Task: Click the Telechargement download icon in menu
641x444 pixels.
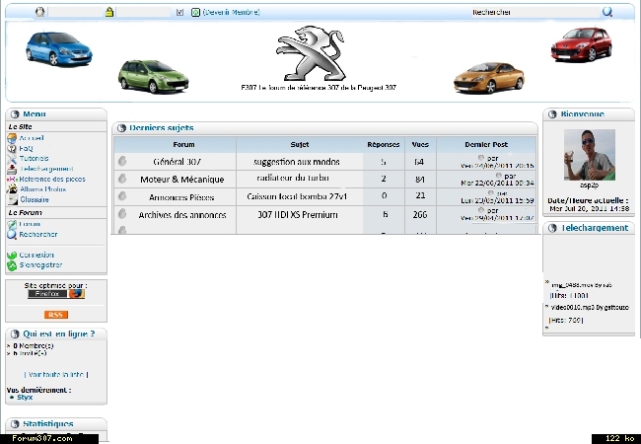Action: 12,169
